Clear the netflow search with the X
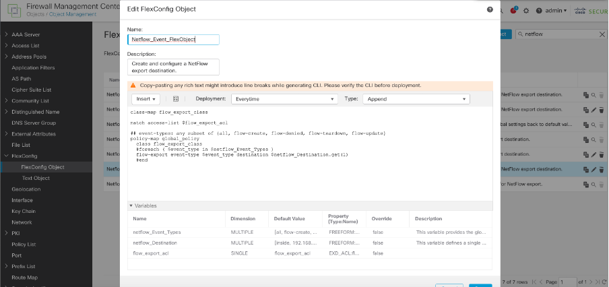Screen dimensions: 609x287 tap(602, 34)
